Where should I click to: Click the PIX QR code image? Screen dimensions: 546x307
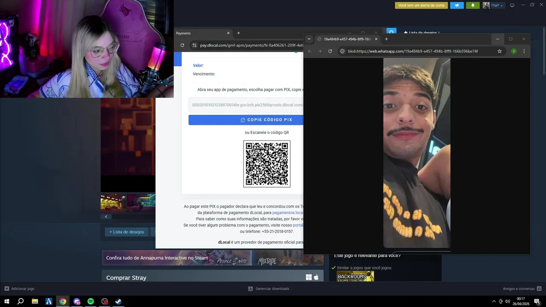coord(267,164)
